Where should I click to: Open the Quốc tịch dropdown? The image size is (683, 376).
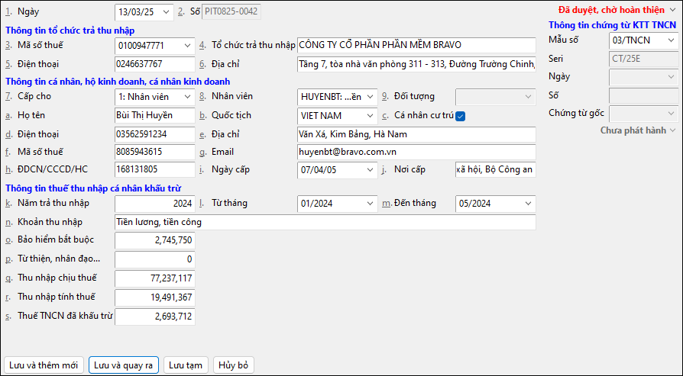(371, 116)
